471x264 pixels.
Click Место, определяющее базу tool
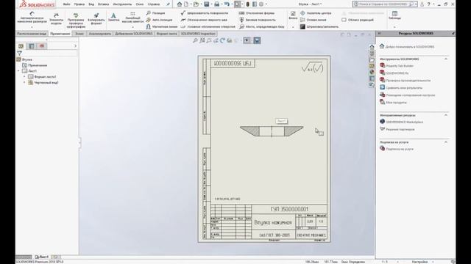[262, 26]
